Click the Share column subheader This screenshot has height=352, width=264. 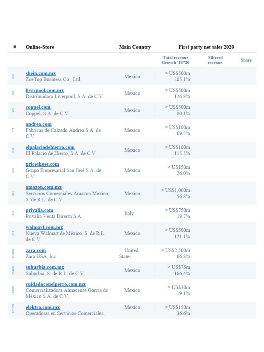(246, 60)
